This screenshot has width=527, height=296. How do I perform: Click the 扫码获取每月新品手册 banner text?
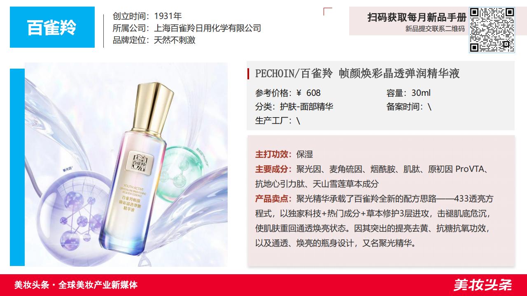coord(417,17)
